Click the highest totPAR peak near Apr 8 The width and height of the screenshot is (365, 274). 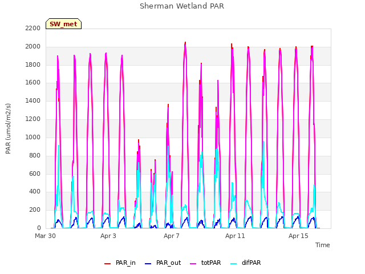click(x=185, y=45)
